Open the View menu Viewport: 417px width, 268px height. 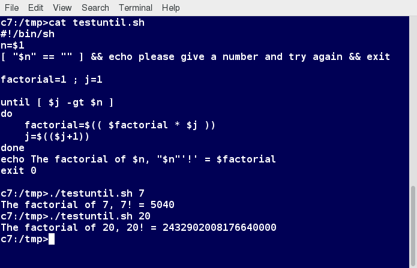pyautogui.click(x=62, y=8)
